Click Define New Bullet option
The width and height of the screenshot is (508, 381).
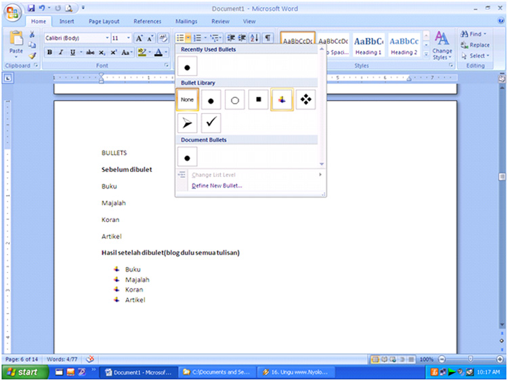pos(217,186)
